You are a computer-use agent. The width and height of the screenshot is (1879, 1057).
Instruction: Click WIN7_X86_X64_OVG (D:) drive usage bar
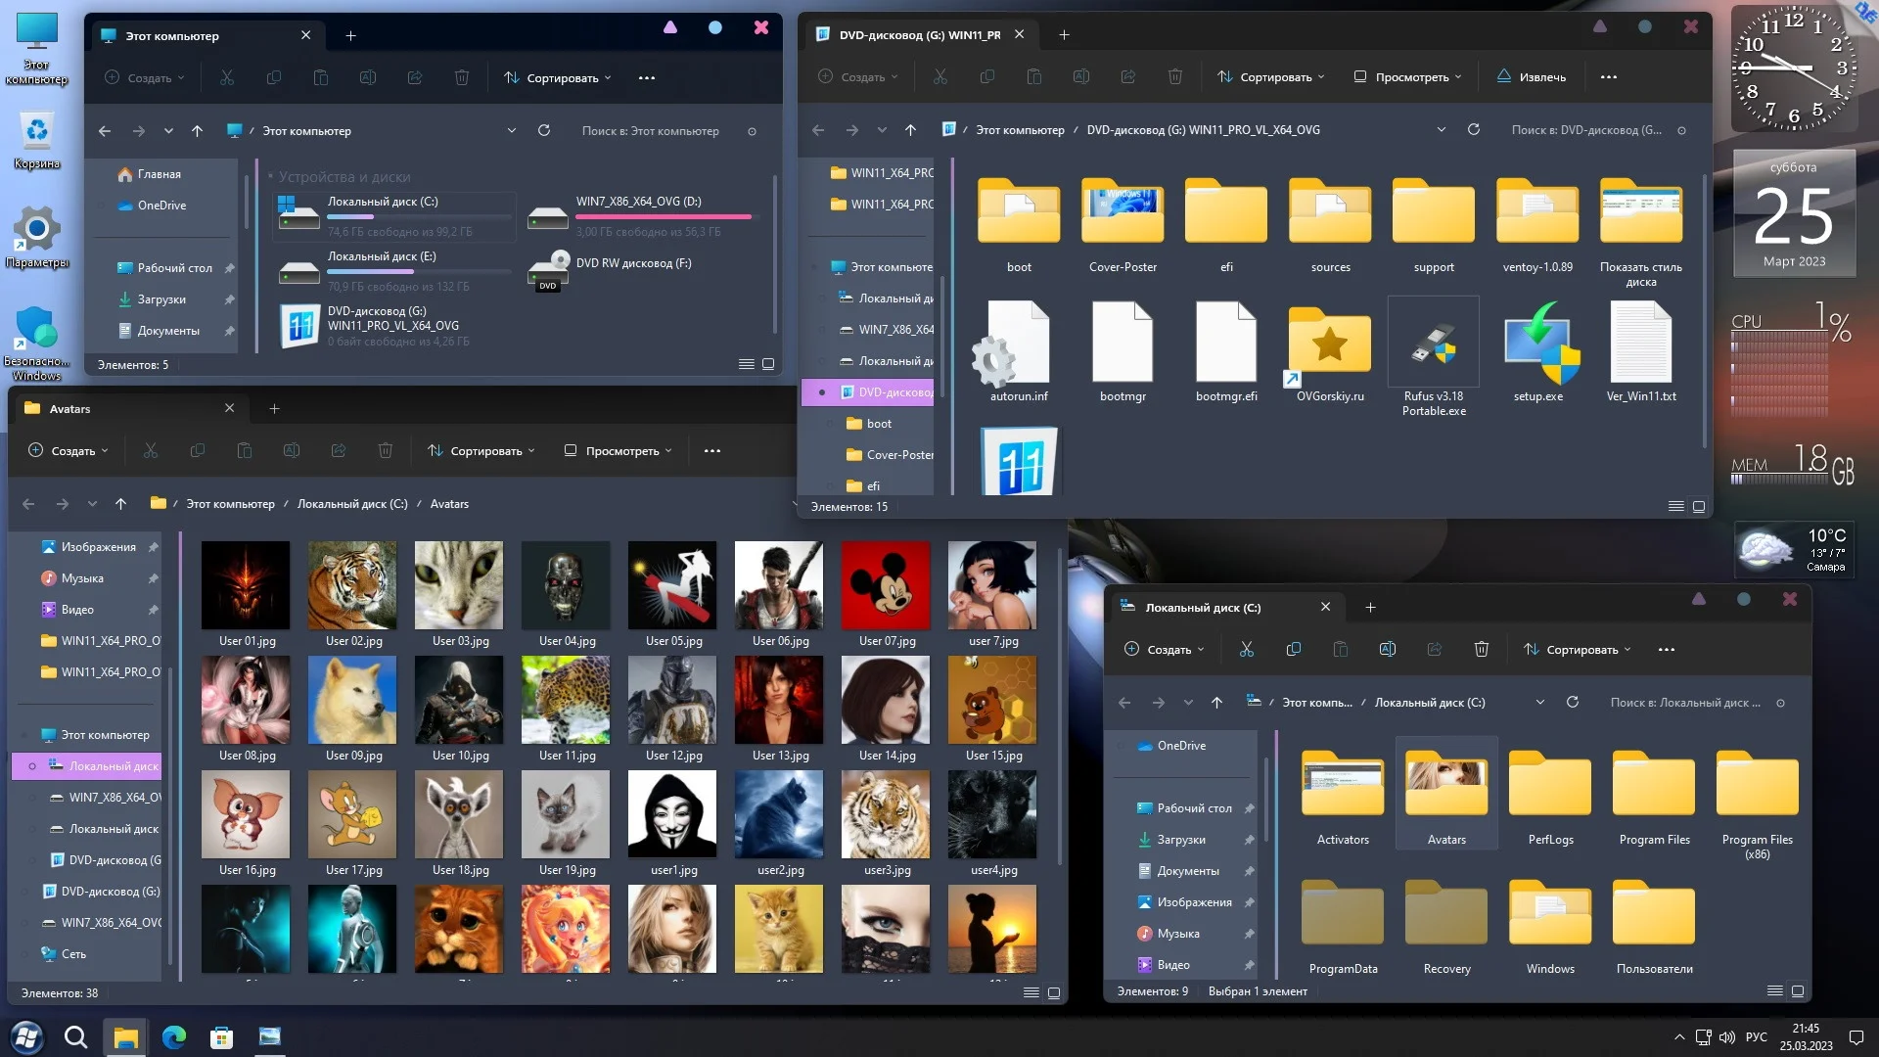[x=664, y=217]
